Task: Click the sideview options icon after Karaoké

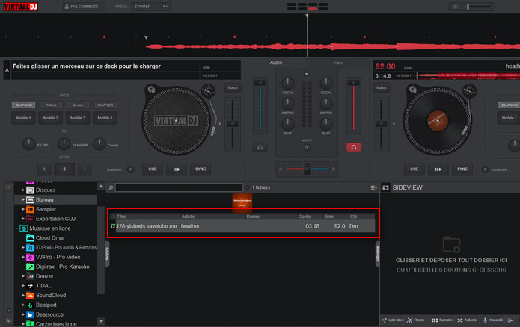Action: pyautogui.click(x=510, y=320)
